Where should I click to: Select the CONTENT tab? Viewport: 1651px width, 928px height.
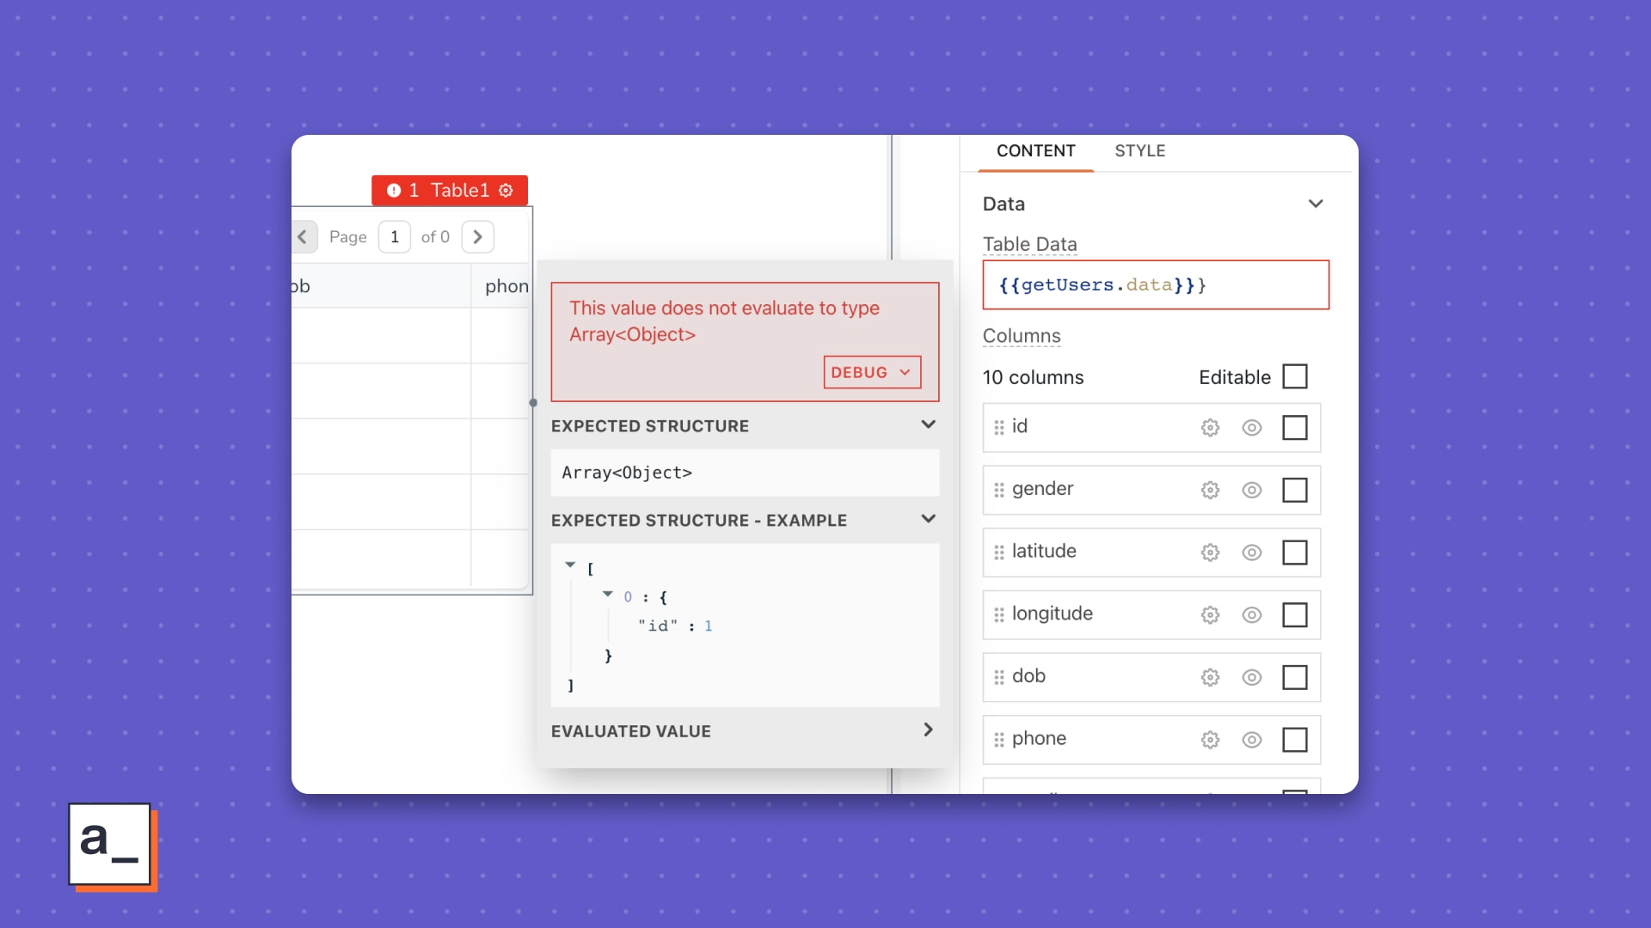[1036, 151]
